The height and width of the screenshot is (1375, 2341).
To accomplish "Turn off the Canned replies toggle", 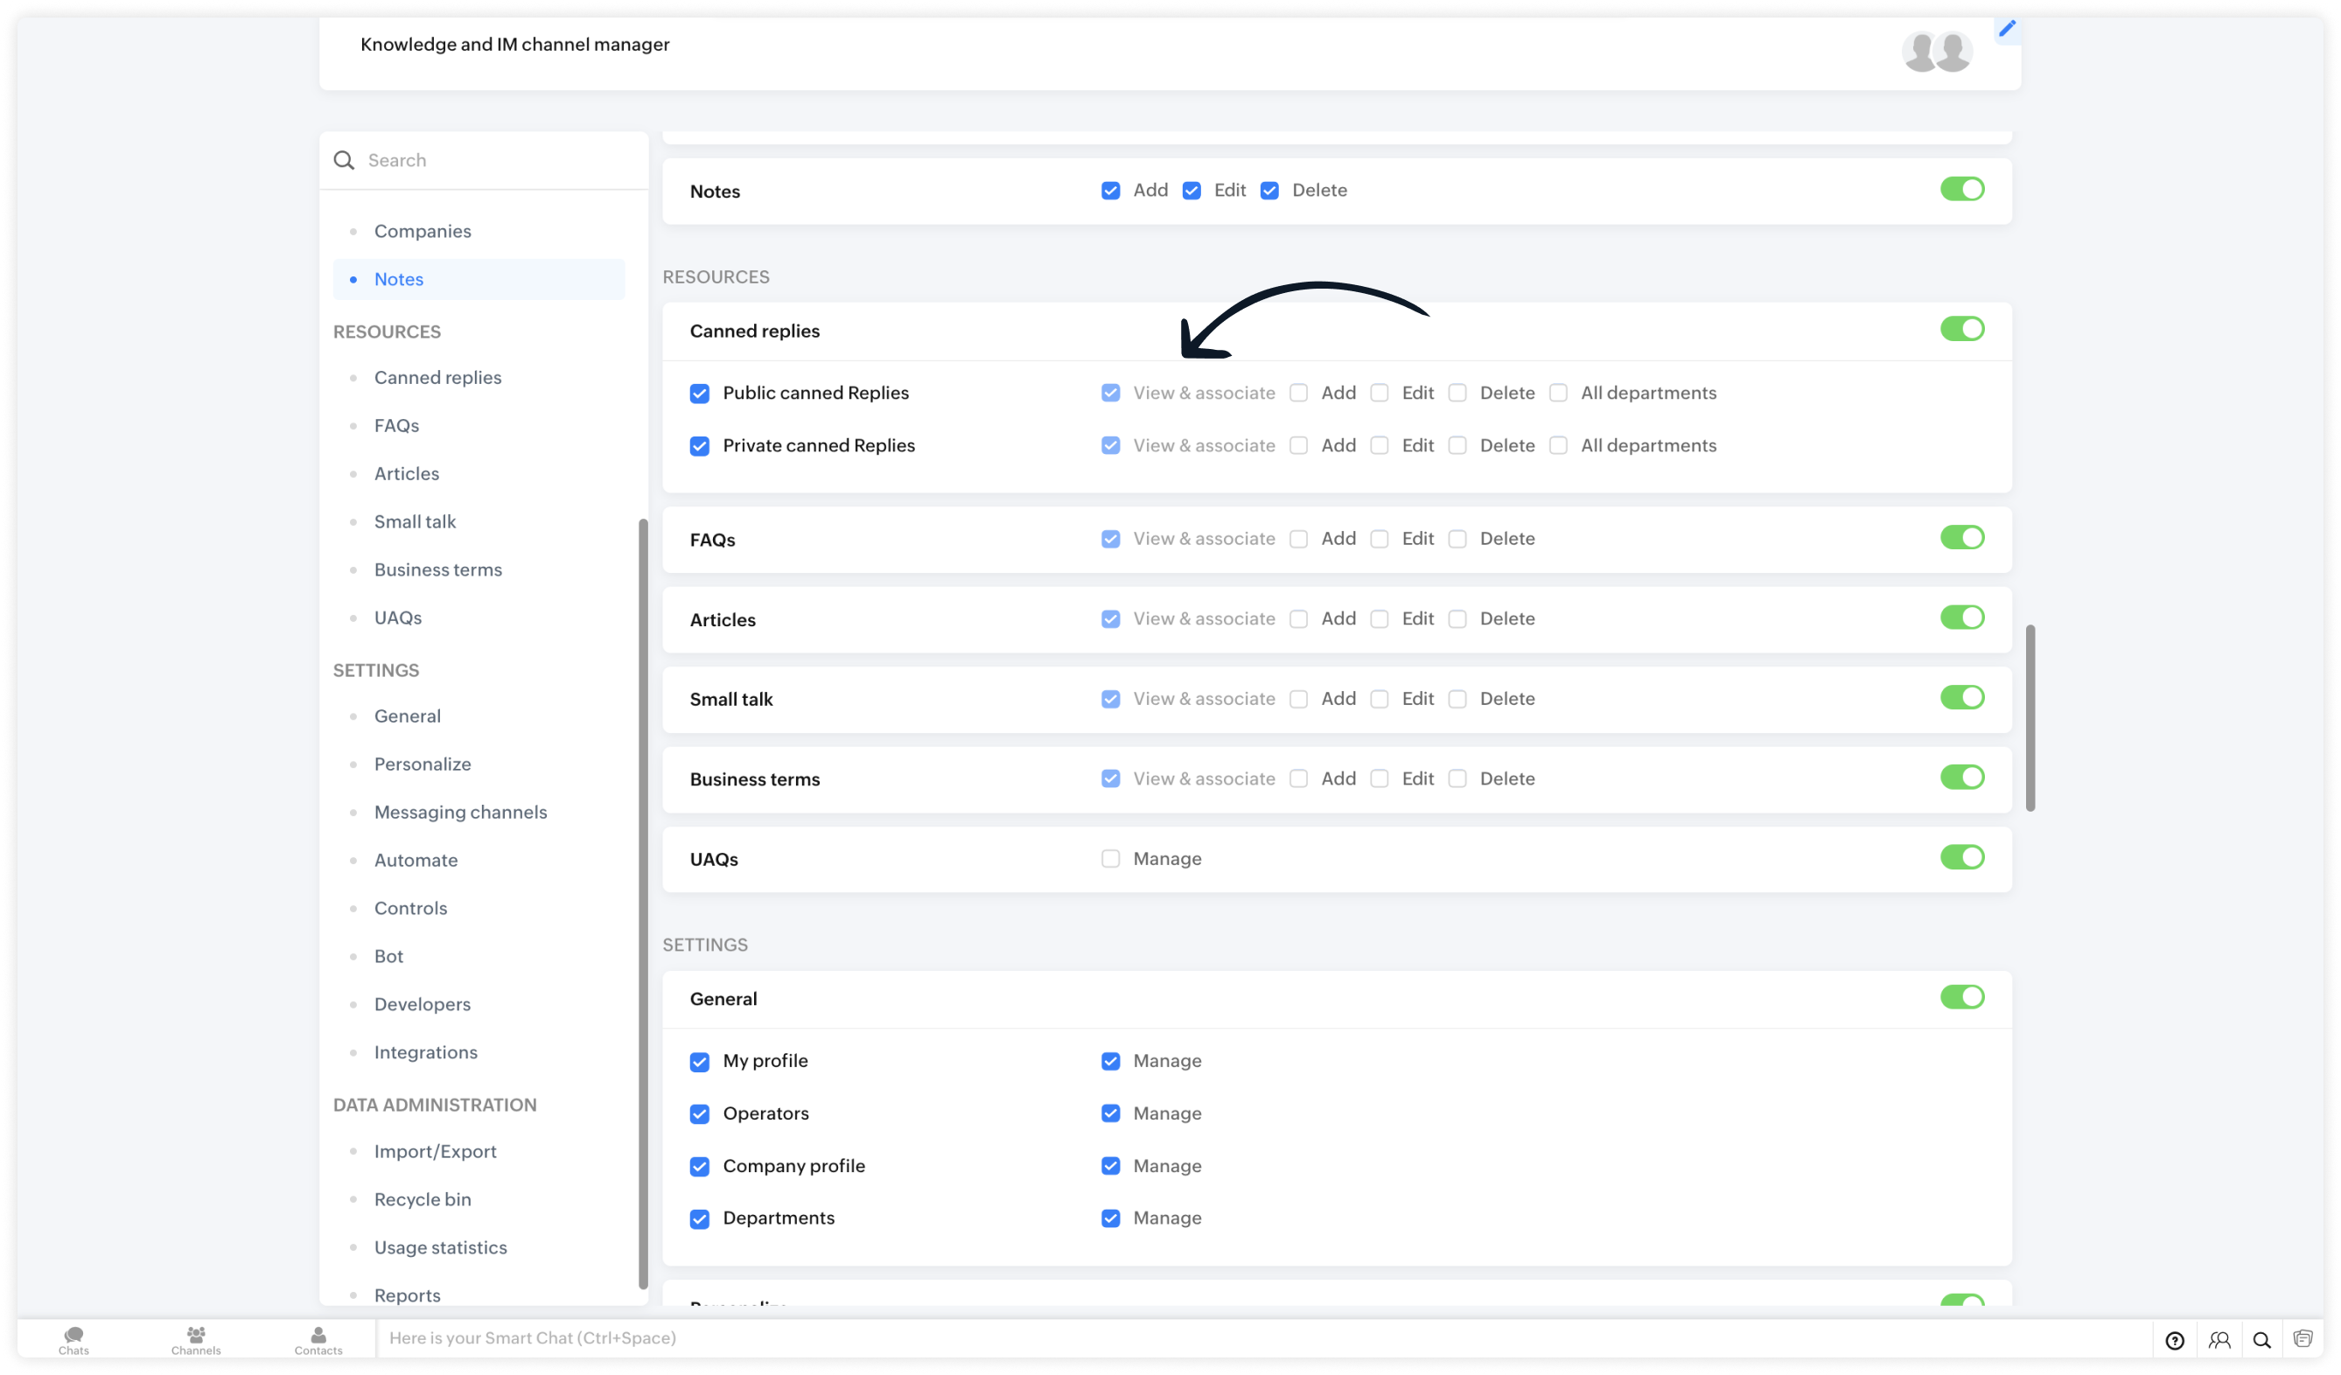I will click(1962, 329).
